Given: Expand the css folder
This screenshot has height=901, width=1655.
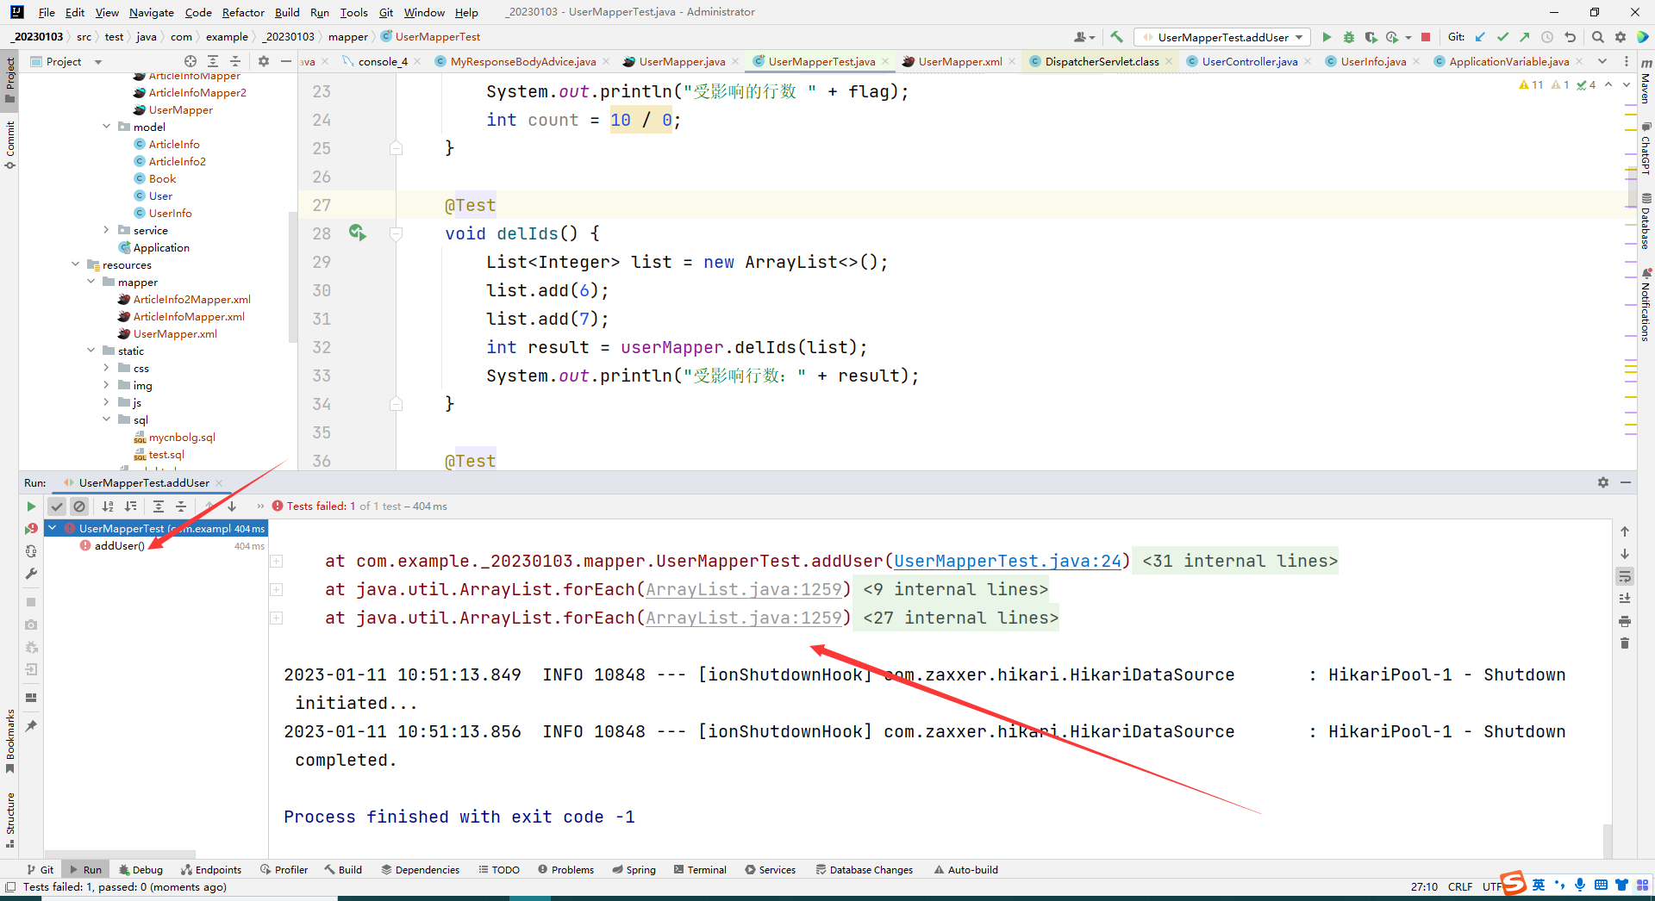Looking at the screenshot, I should pos(107,368).
